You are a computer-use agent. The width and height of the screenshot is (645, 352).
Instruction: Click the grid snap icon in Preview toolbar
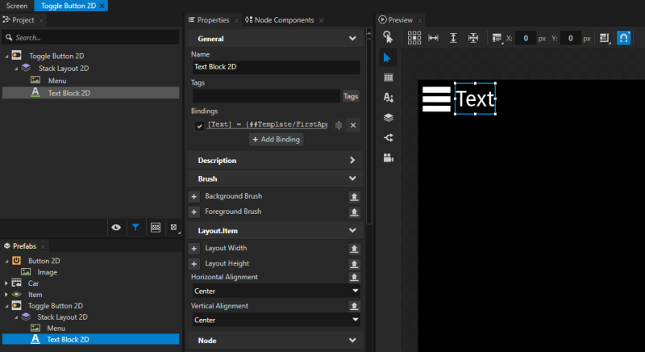[414, 37]
